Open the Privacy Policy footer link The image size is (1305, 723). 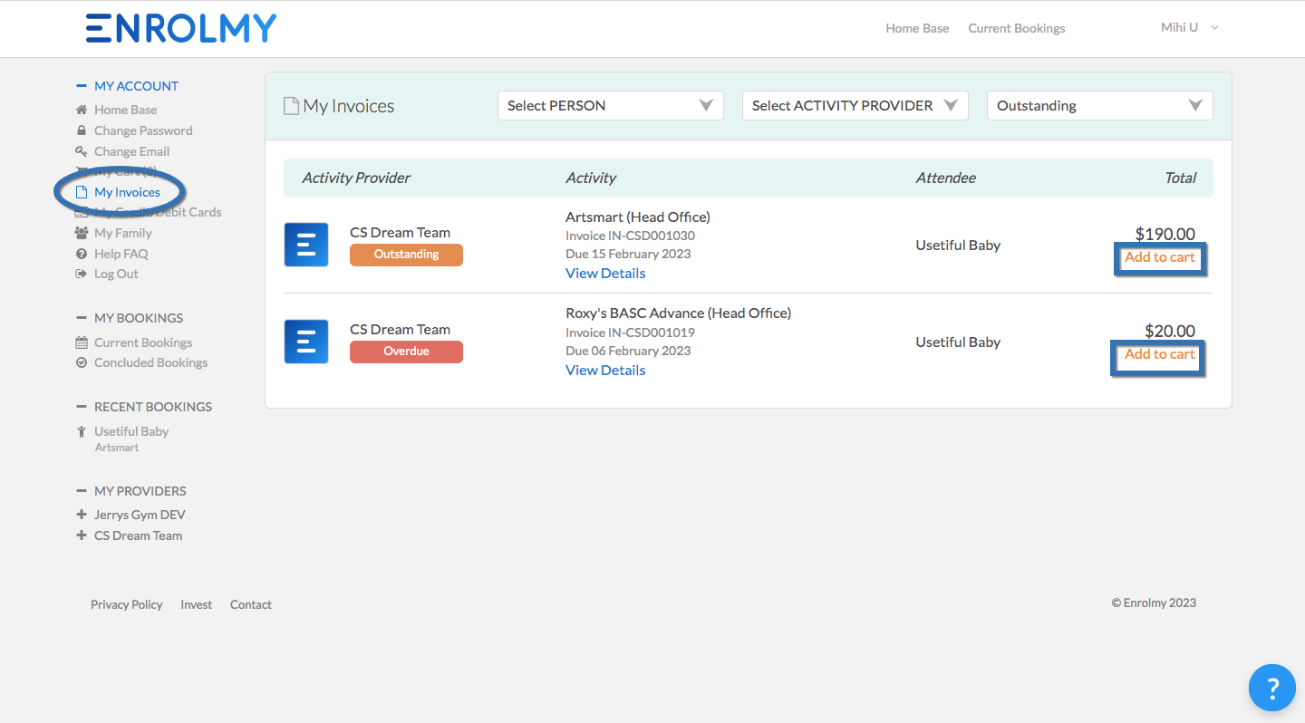(126, 604)
